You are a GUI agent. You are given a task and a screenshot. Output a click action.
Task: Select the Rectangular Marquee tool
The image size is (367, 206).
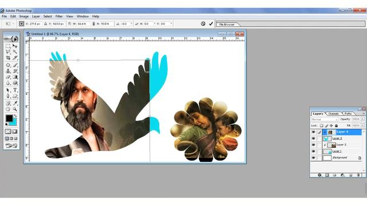8,46
